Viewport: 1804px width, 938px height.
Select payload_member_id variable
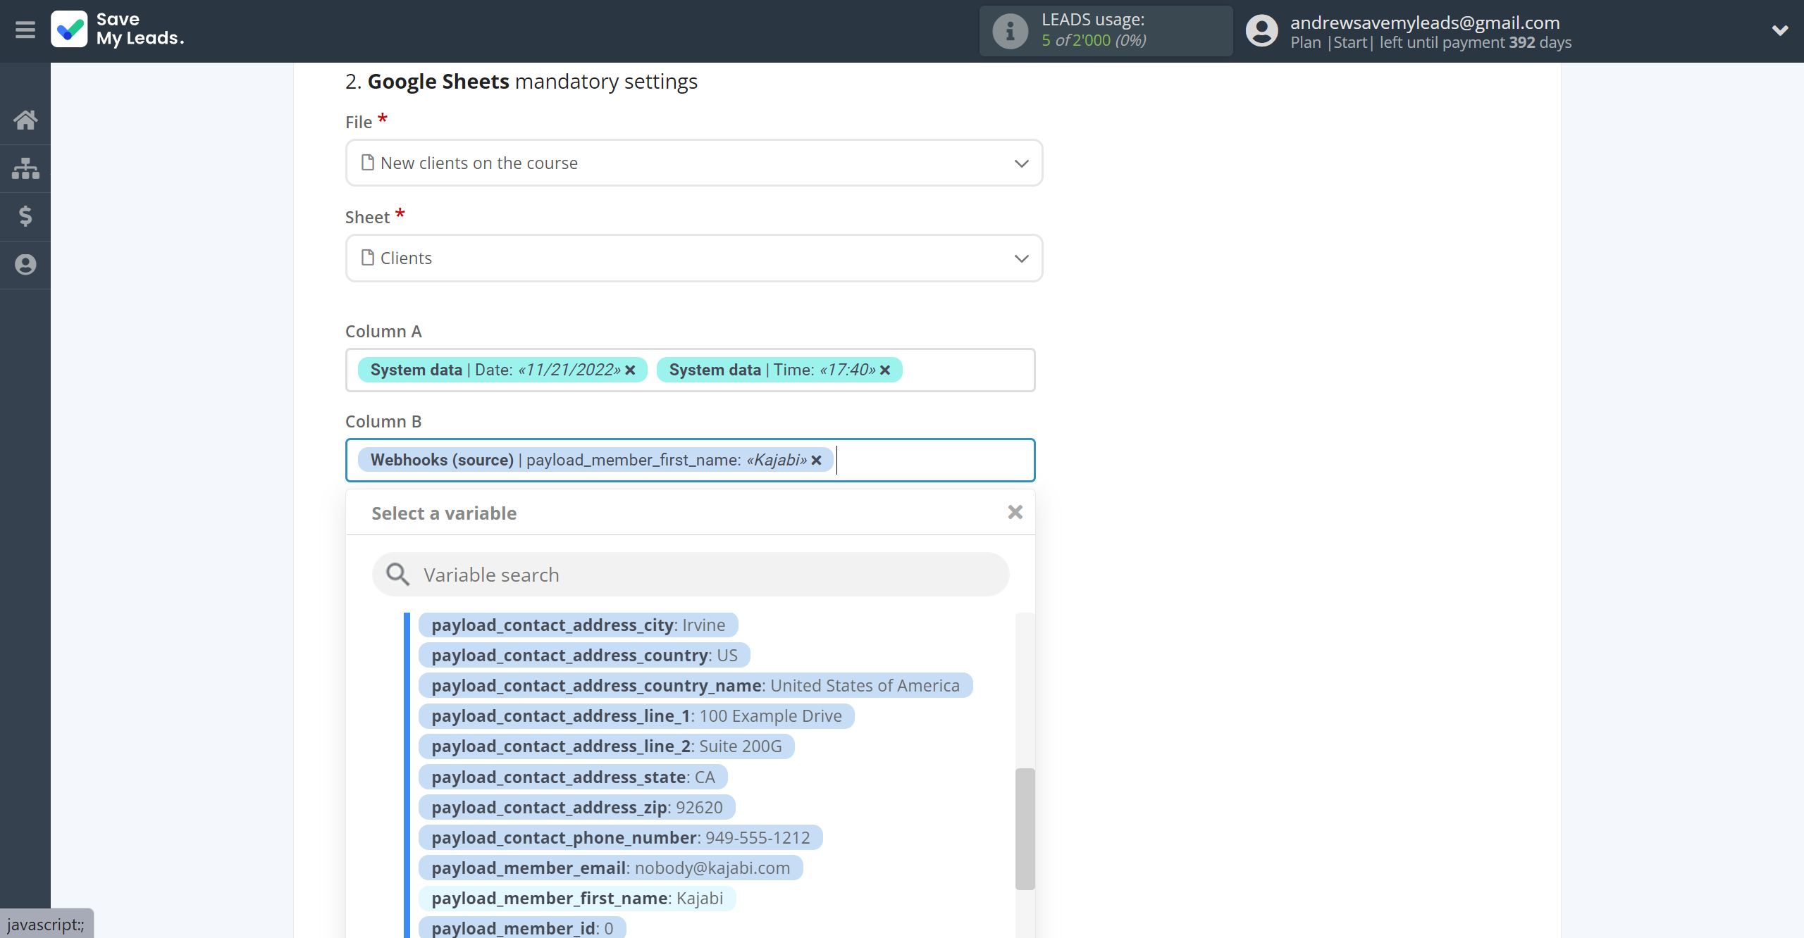tap(522, 928)
